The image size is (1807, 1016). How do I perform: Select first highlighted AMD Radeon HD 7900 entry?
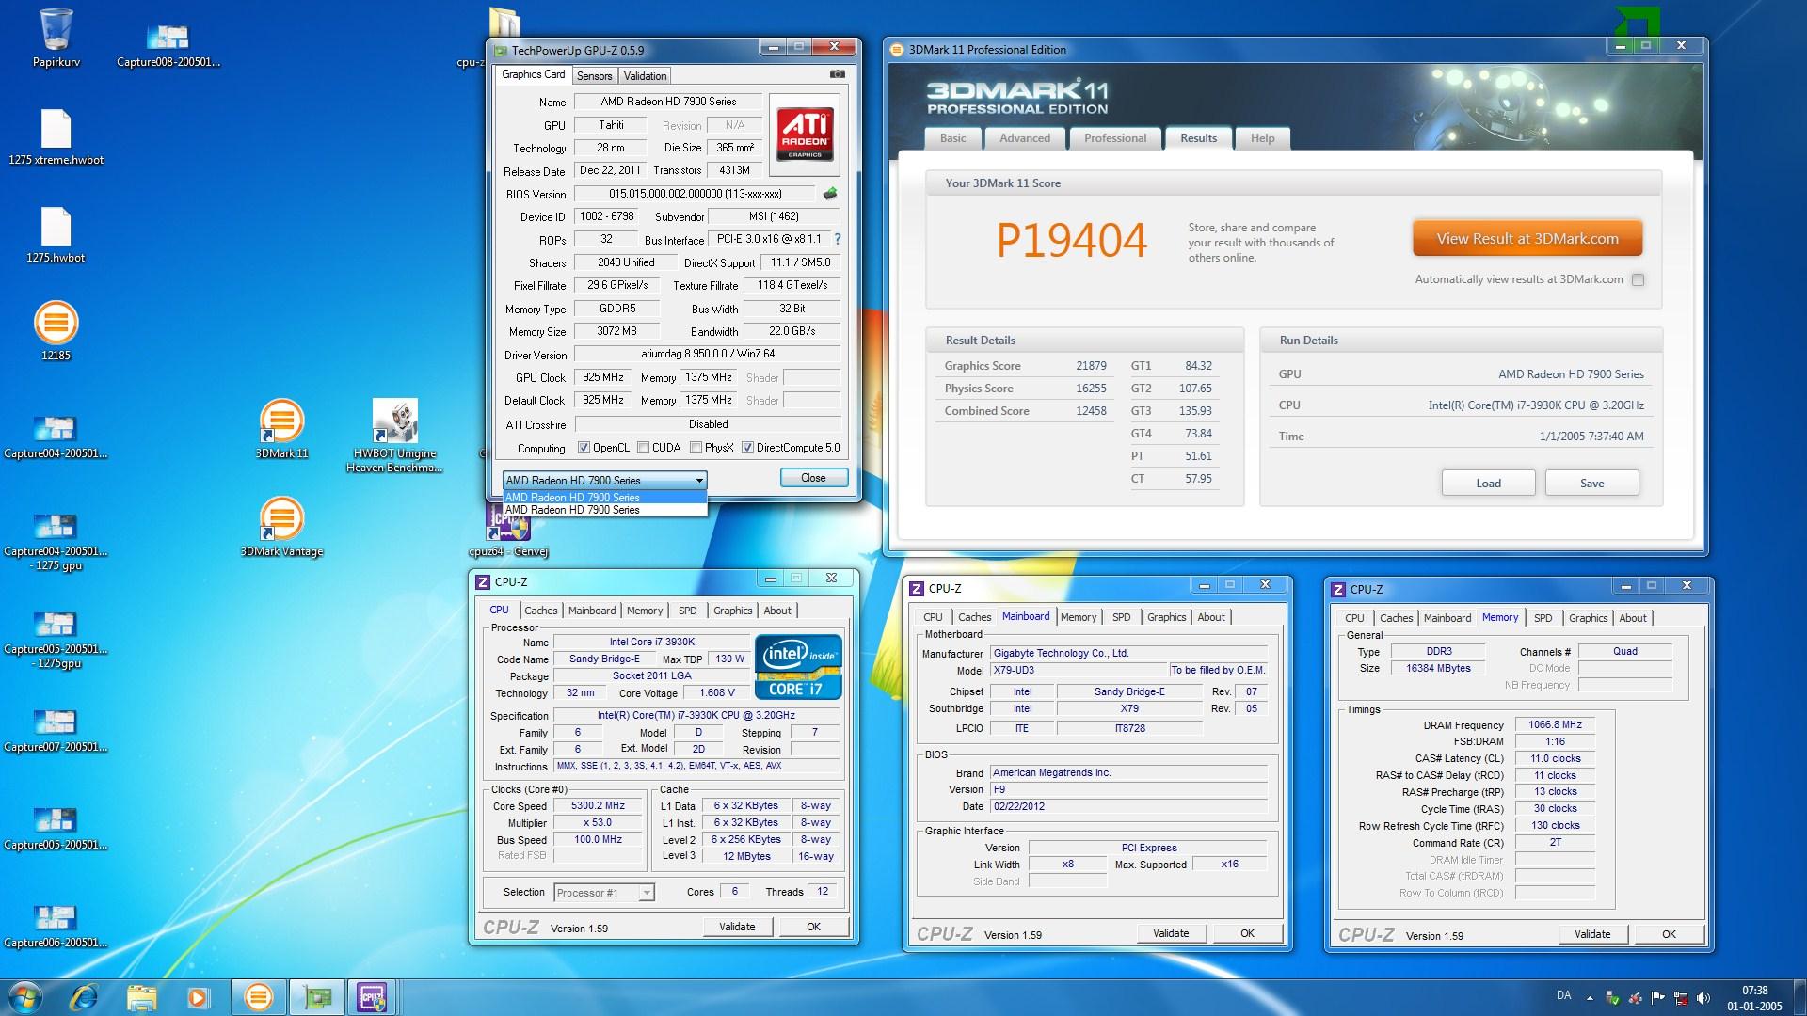pyautogui.click(x=604, y=498)
